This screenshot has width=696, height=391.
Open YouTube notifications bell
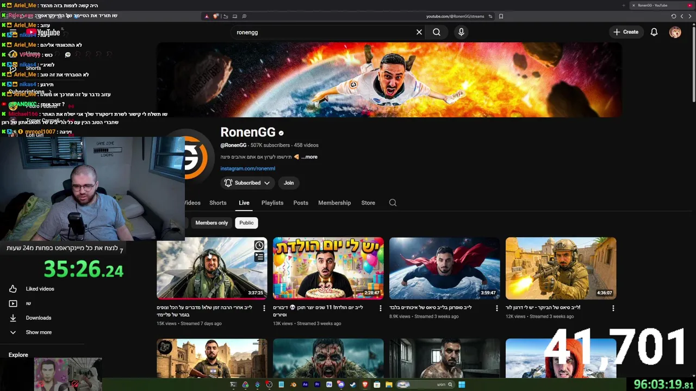(654, 32)
